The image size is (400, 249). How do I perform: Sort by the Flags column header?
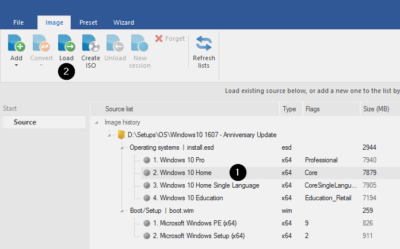pyautogui.click(x=332, y=109)
